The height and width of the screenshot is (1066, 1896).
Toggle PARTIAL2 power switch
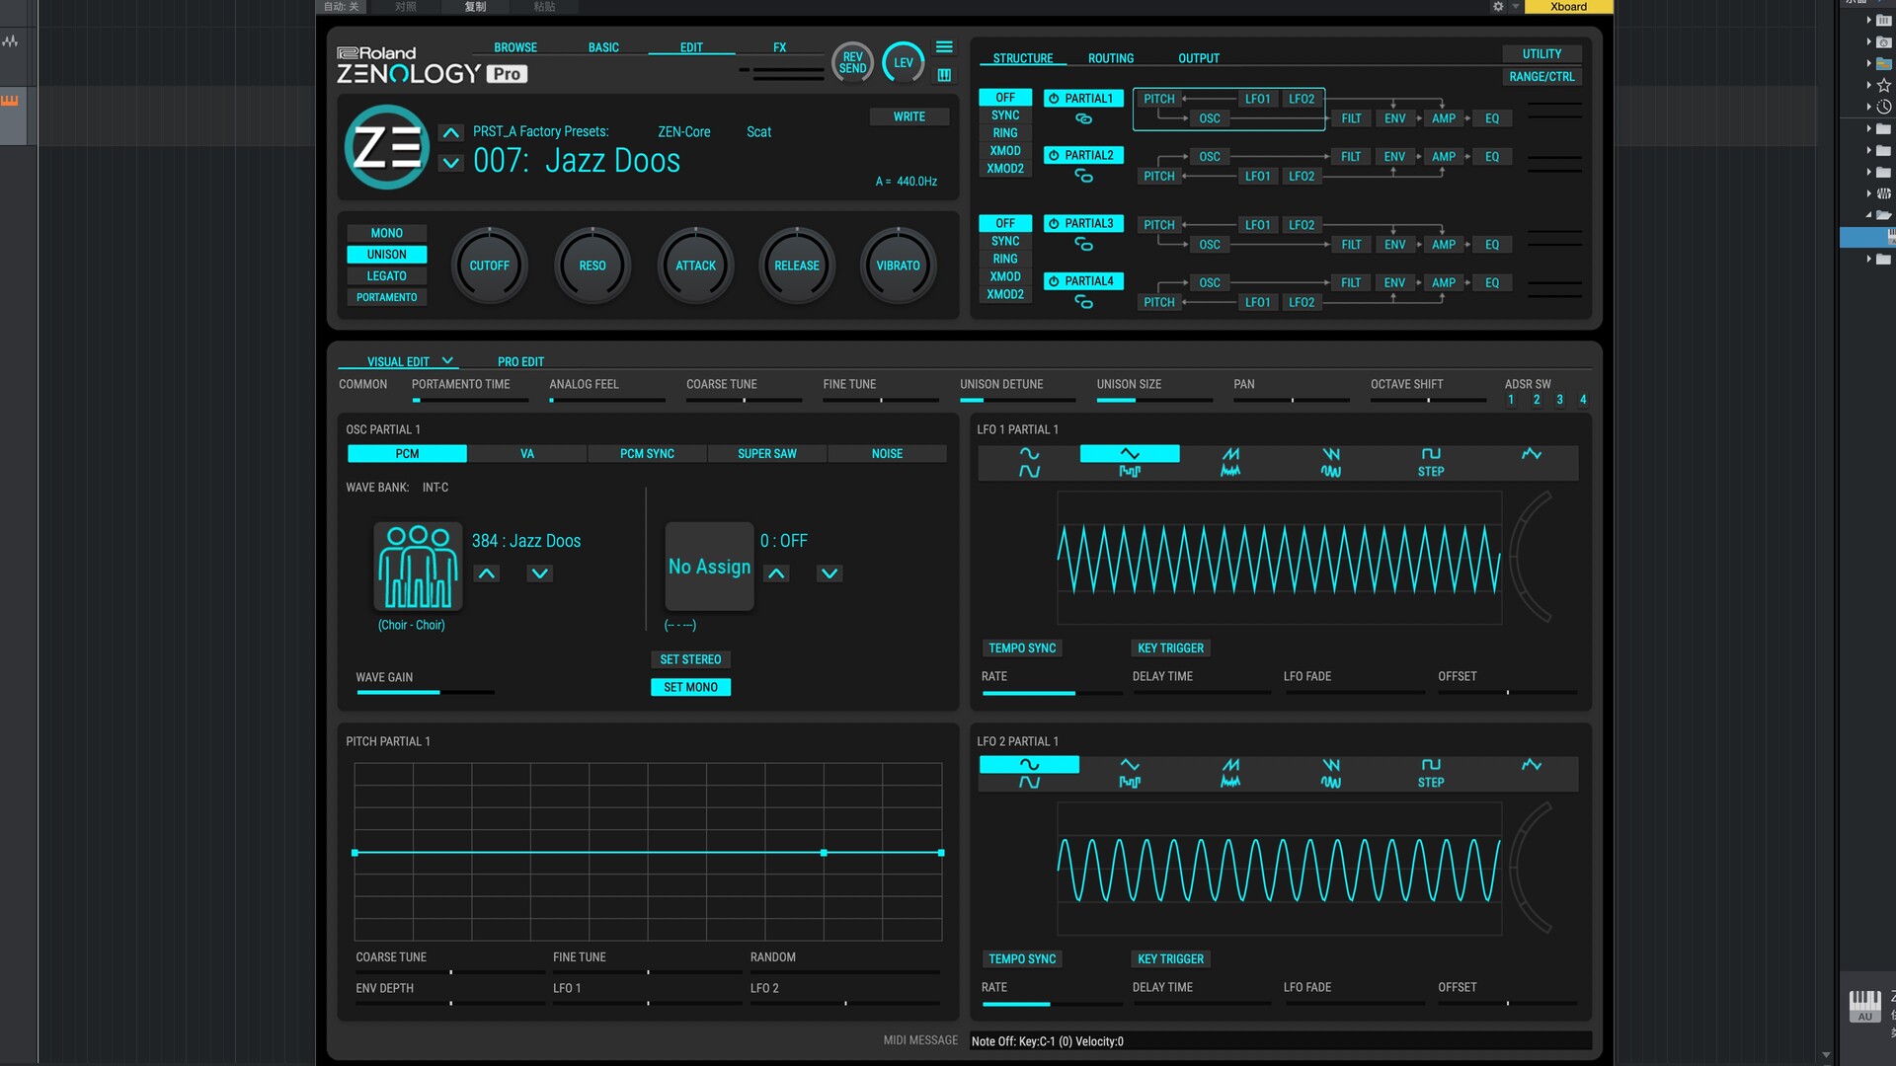[x=1054, y=156]
